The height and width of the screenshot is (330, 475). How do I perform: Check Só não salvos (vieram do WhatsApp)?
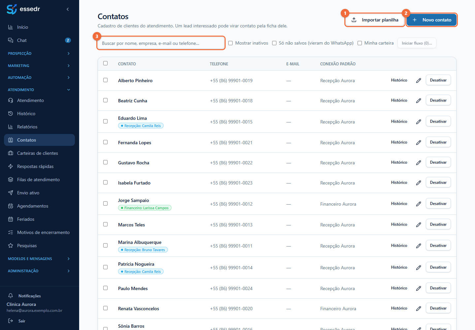274,43
